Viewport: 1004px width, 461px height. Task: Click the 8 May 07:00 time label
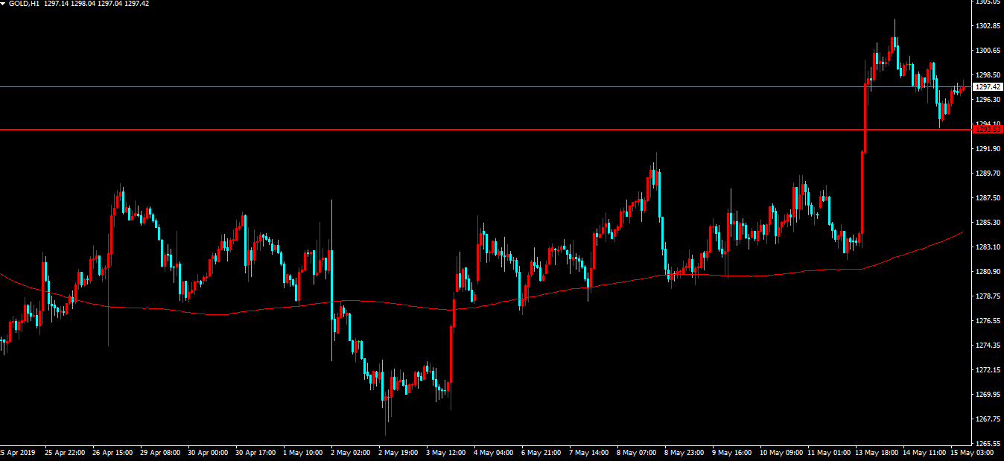coord(638,452)
